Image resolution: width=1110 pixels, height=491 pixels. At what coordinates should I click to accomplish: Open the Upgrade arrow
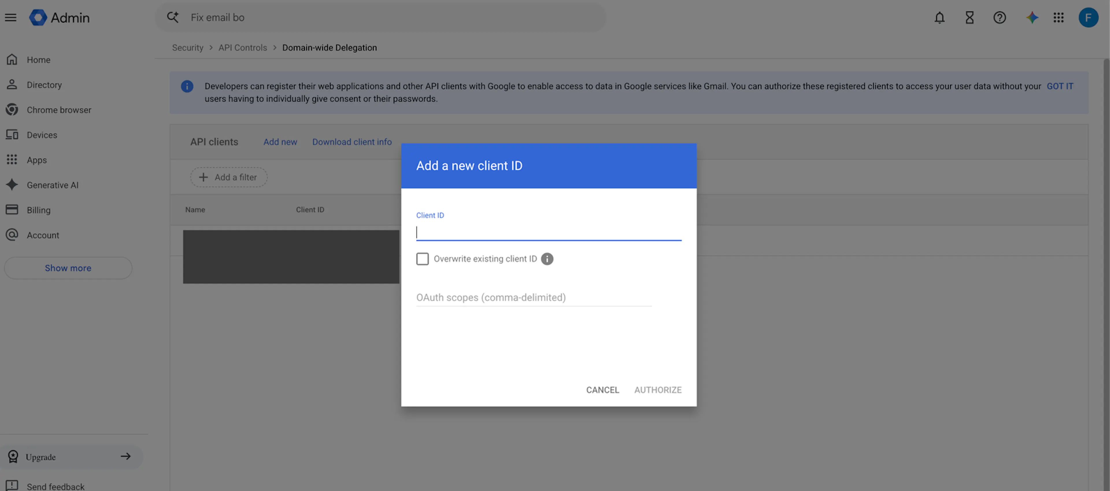125,456
